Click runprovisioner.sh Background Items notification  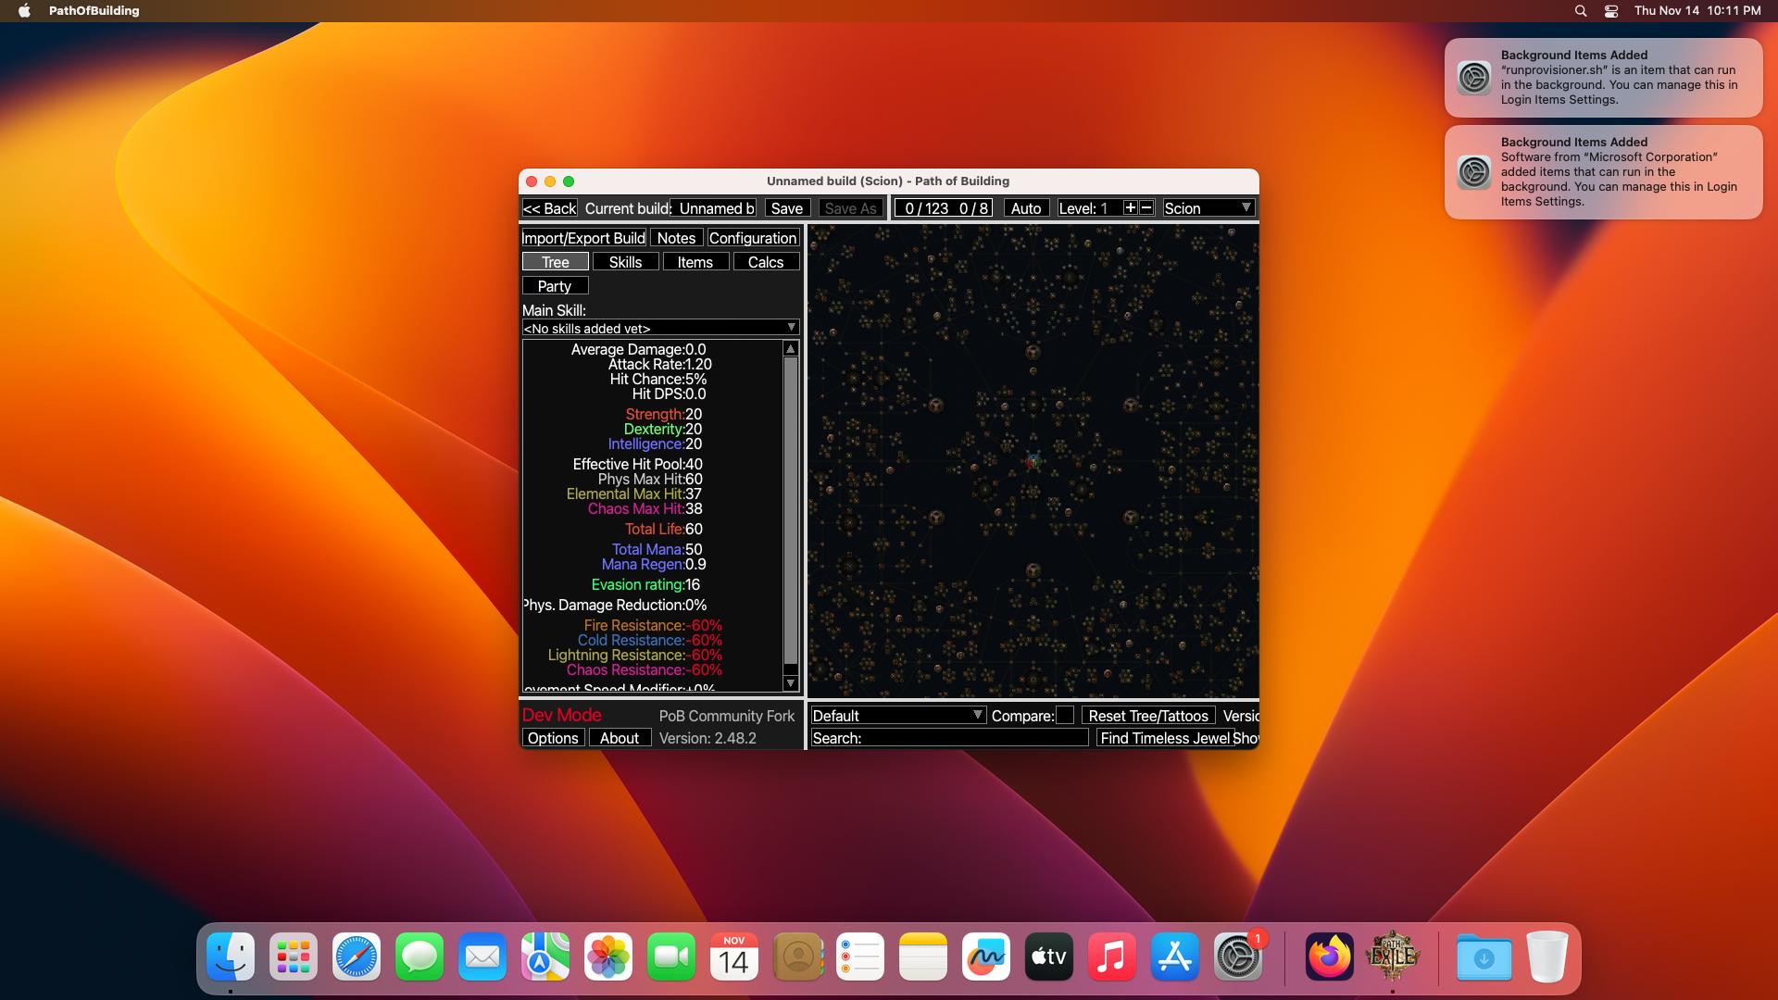coord(1603,77)
